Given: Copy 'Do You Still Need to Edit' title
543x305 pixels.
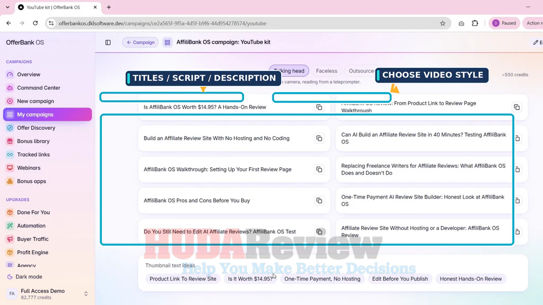Looking at the screenshot, I should tap(319, 232).
